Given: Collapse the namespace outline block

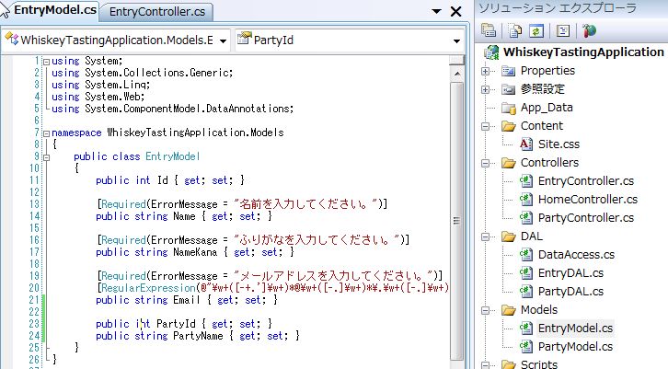Looking at the screenshot, I should (46, 133).
